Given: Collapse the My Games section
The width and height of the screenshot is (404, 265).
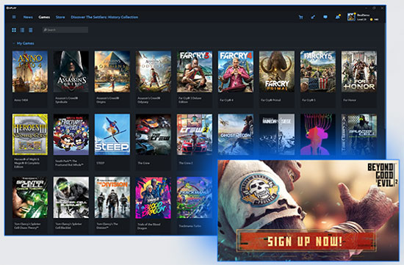Looking at the screenshot, I should 14,43.
